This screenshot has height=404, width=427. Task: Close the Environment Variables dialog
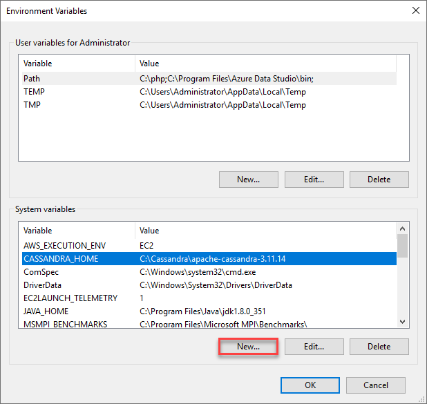(x=415, y=11)
